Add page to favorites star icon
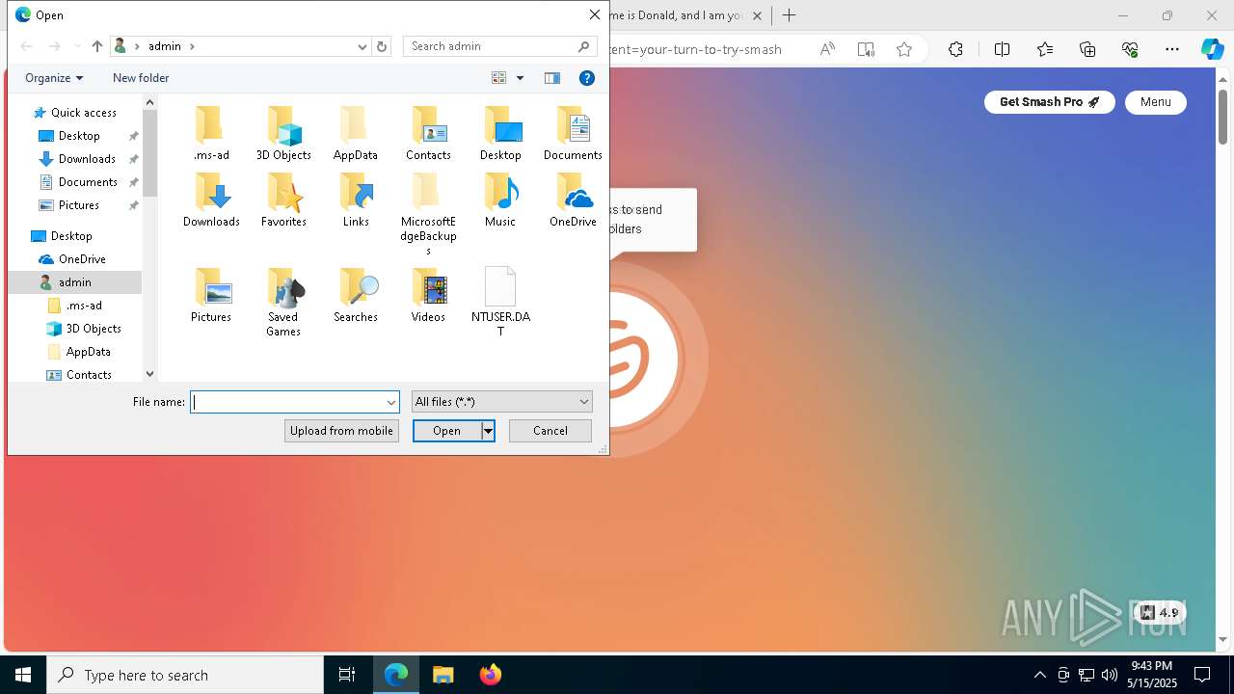 (903, 49)
